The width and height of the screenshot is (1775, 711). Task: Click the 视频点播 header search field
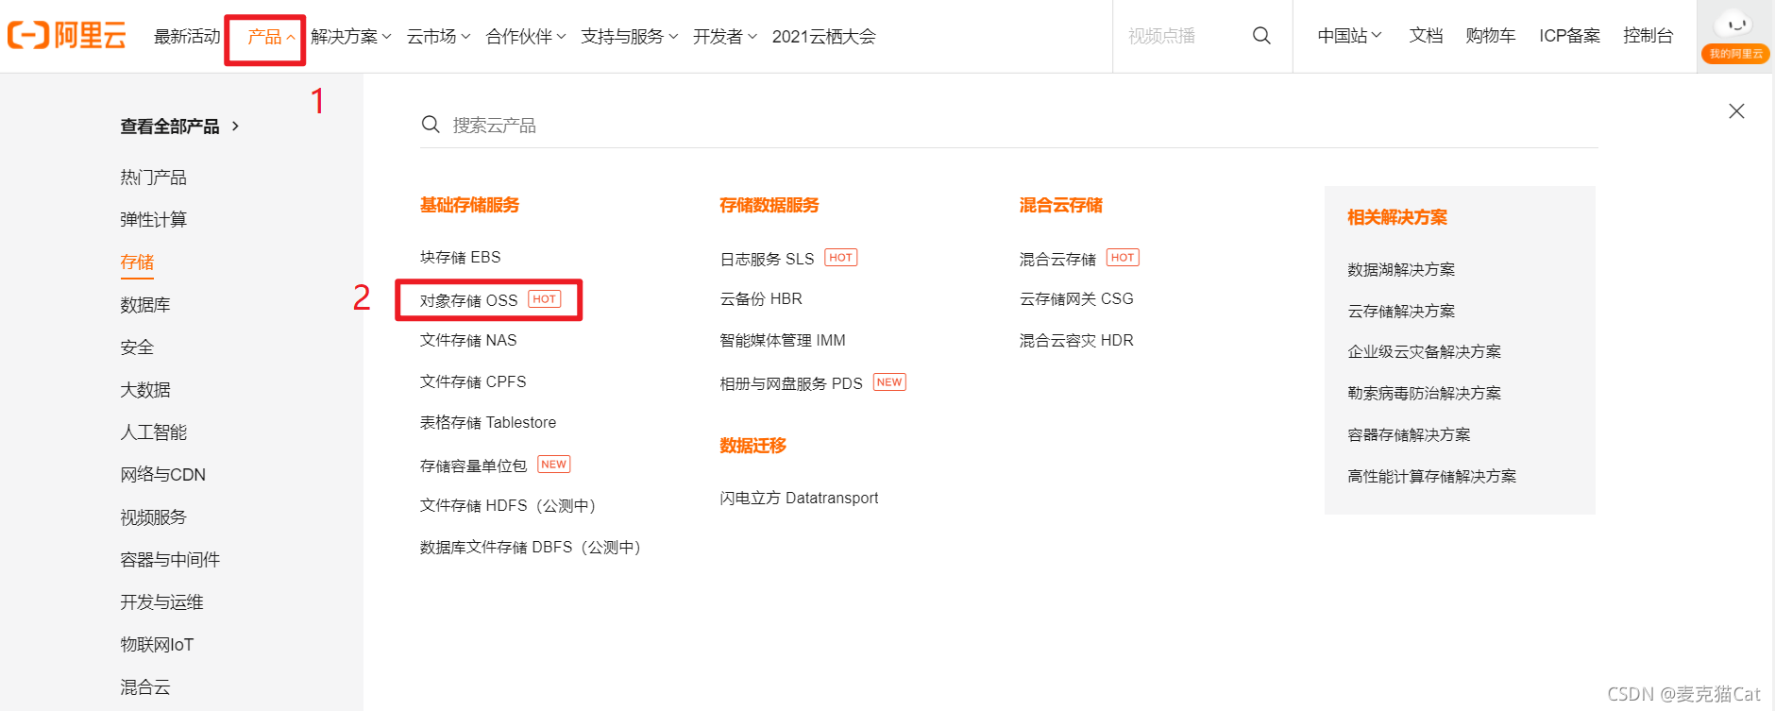pos(1180,36)
